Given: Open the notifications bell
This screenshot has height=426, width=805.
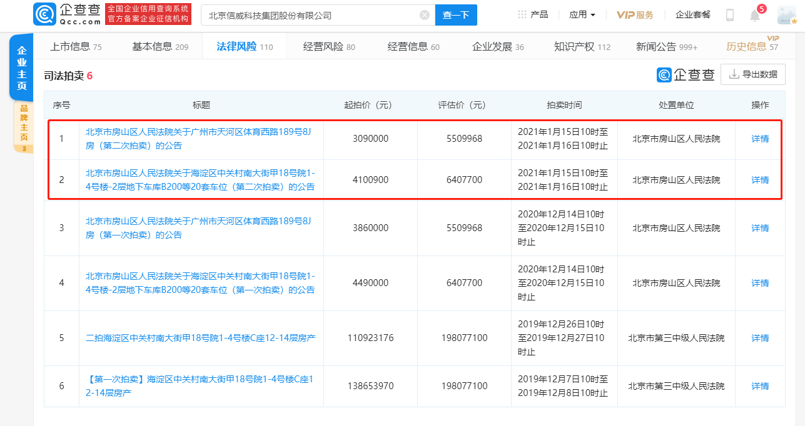Looking at the screenshot, I should tap(755, 16).
